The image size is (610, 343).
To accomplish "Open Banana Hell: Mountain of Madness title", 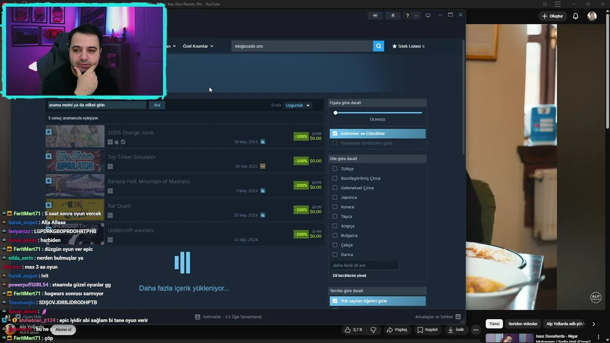I will (x=149, y=182).
